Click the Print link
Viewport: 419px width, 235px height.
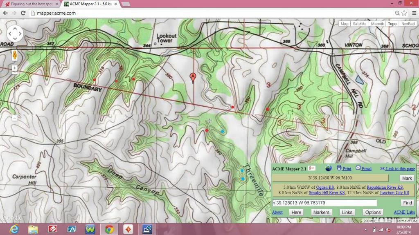click(347, 168)
